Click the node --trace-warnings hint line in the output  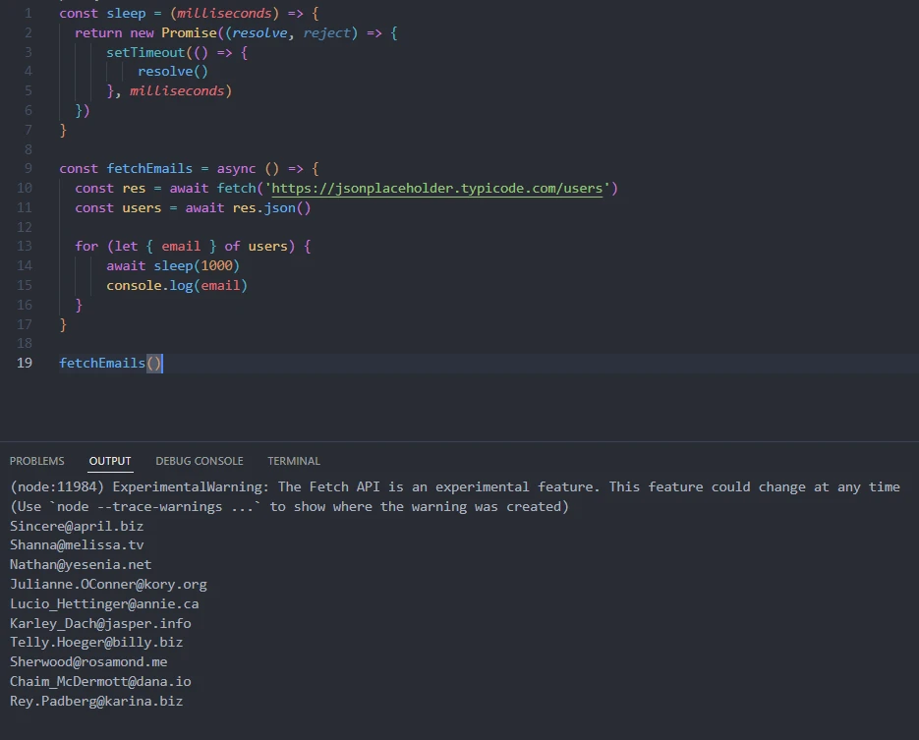tap(289, 506)
